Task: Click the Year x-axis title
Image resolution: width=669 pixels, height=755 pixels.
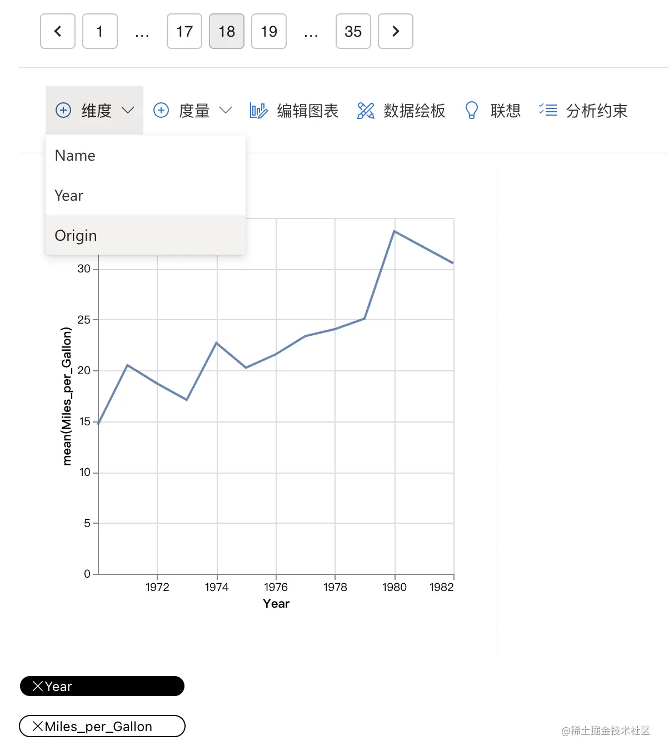Action: click(276, 603)
